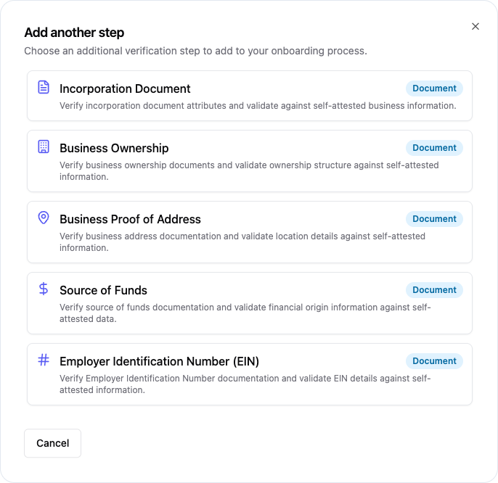This screenshot has height=483, width=498.
Task: Click the Business Ownership building icon
Action: [44, 146]
